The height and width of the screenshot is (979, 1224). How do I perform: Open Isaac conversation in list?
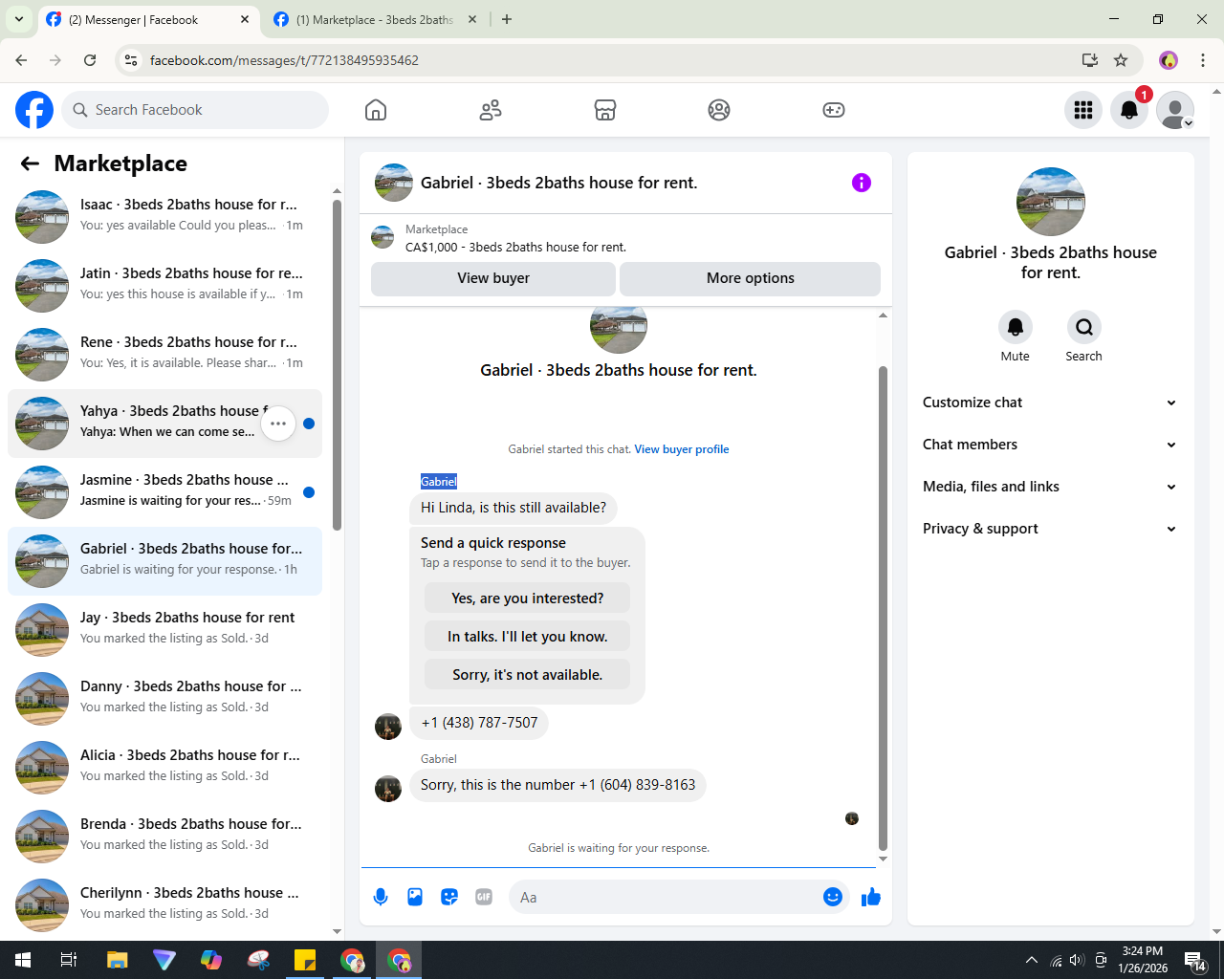point(164,217)
